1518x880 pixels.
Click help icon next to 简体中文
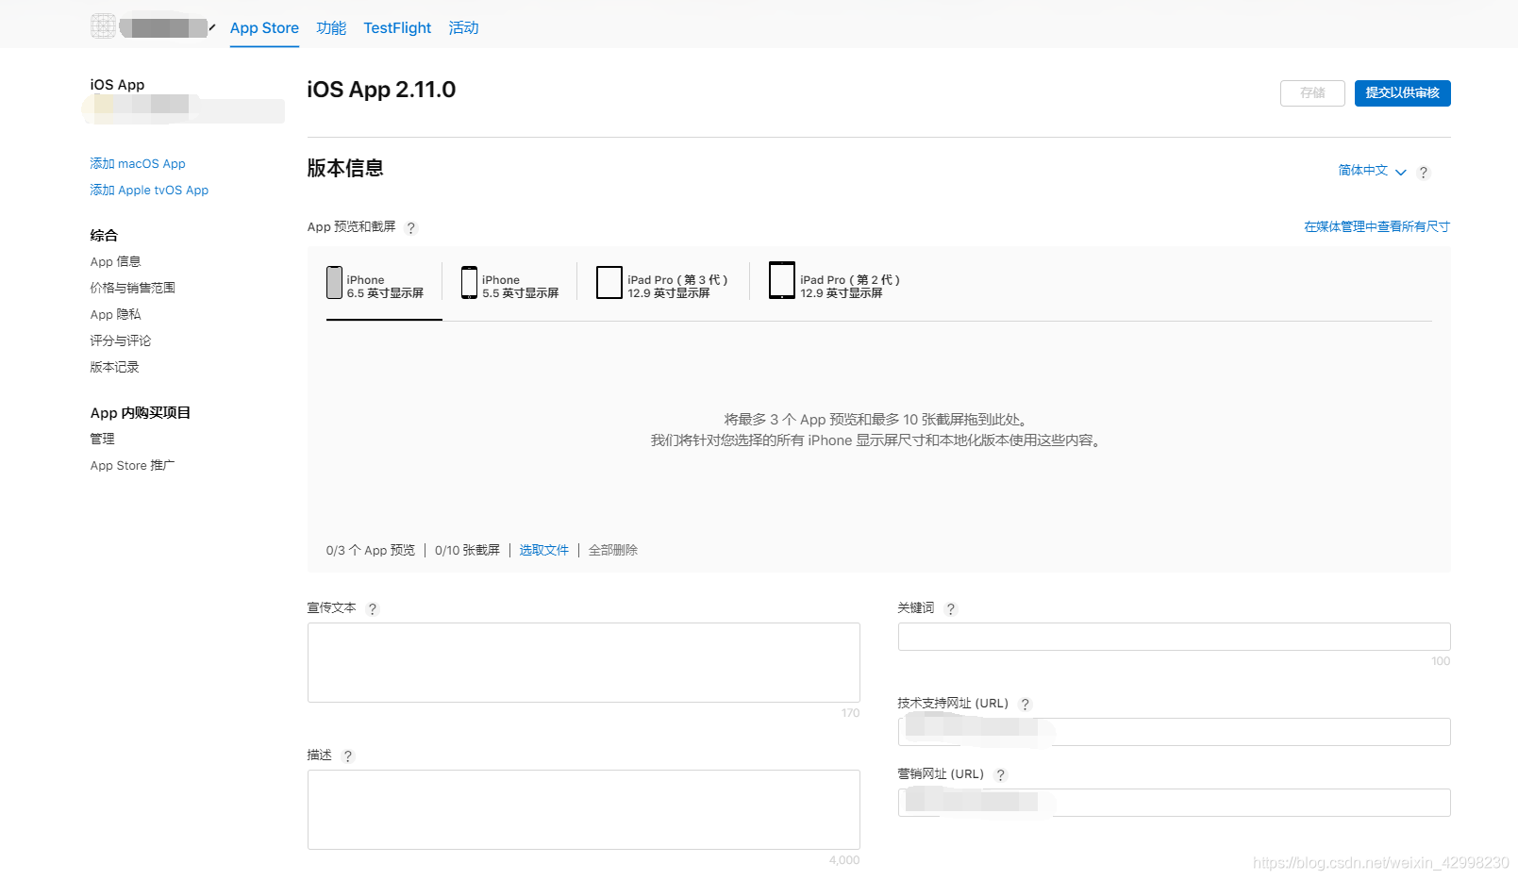pos(1424,173)
